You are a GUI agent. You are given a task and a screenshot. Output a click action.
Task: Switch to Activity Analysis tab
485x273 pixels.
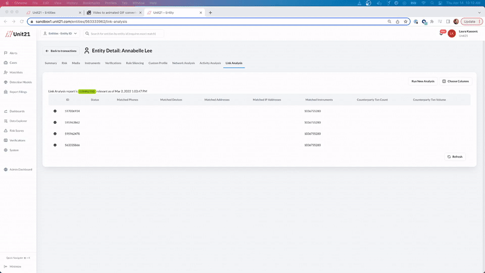click(x=210, y=63)
